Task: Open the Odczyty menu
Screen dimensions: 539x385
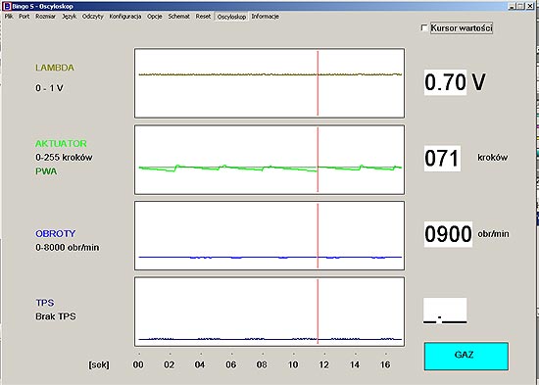Action: (92, 17)
